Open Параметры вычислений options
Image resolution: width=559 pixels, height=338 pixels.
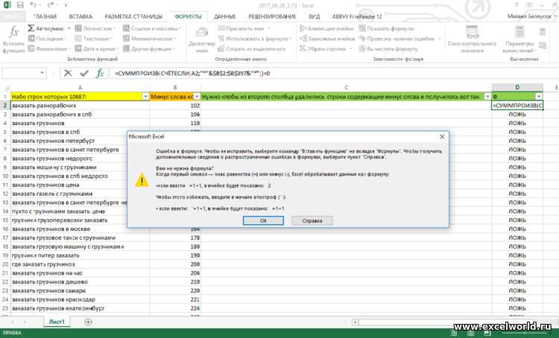pos(519,39)
